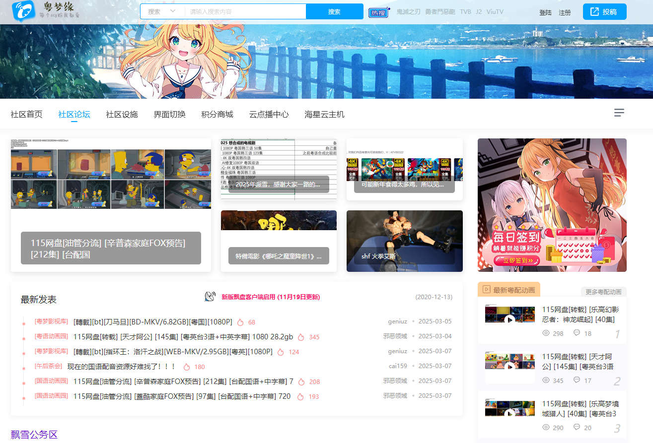Open post 现在的国语配音资源好难找了
This screenshot has width=653, height=443.
click(x=121, y=367)
